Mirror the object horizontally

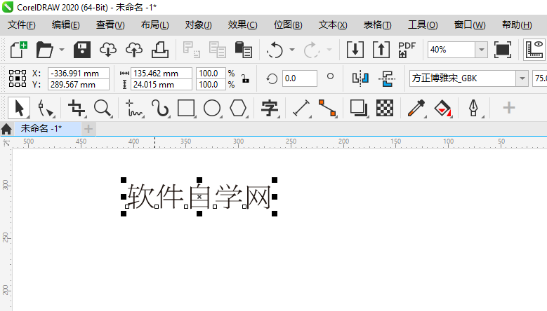click(360, 78)
